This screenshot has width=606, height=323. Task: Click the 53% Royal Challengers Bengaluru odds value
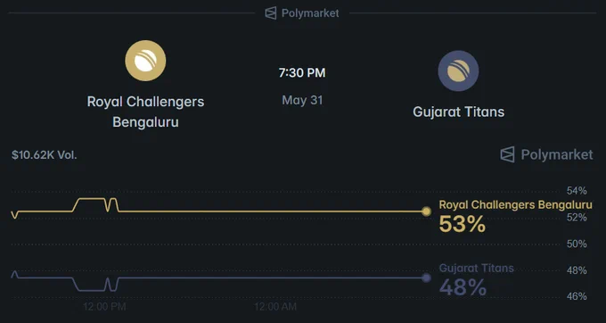pyautogui.click(x=463, y=224)
